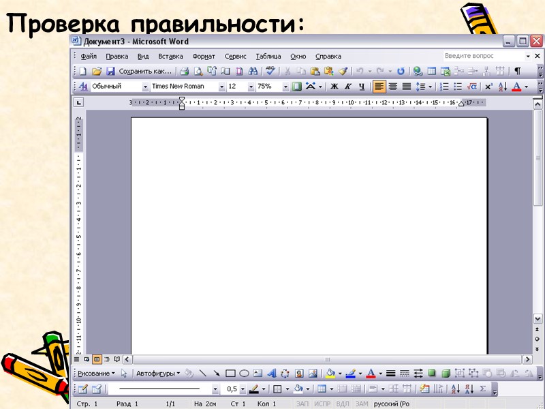Screen dimensions: 545x409
Task: Create a new blank document
Action: (82, 72)
